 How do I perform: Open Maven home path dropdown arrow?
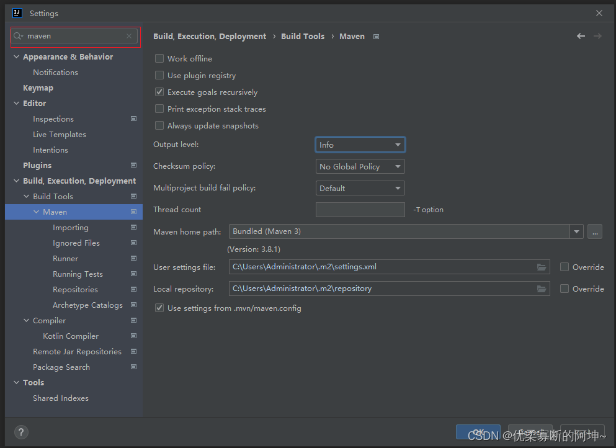click(576, 232)
